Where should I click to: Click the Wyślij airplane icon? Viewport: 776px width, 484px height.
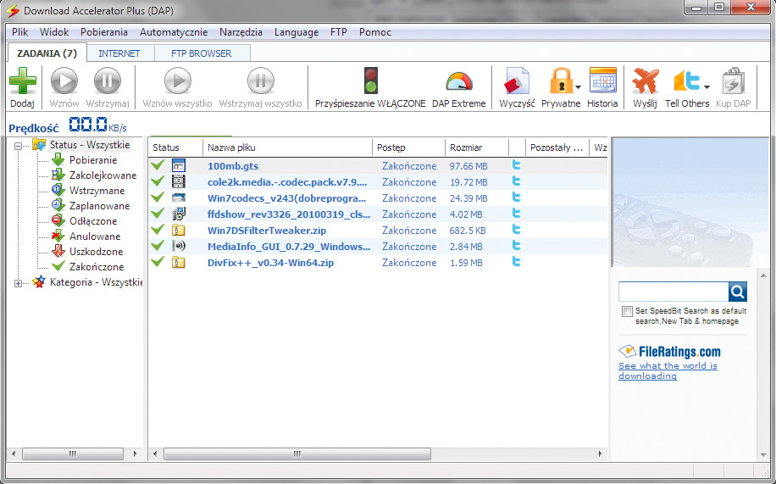[x=645, y=81]
